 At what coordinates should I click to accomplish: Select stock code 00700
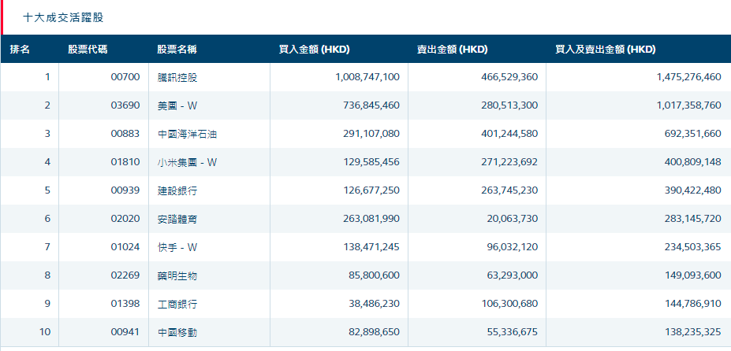125,77
